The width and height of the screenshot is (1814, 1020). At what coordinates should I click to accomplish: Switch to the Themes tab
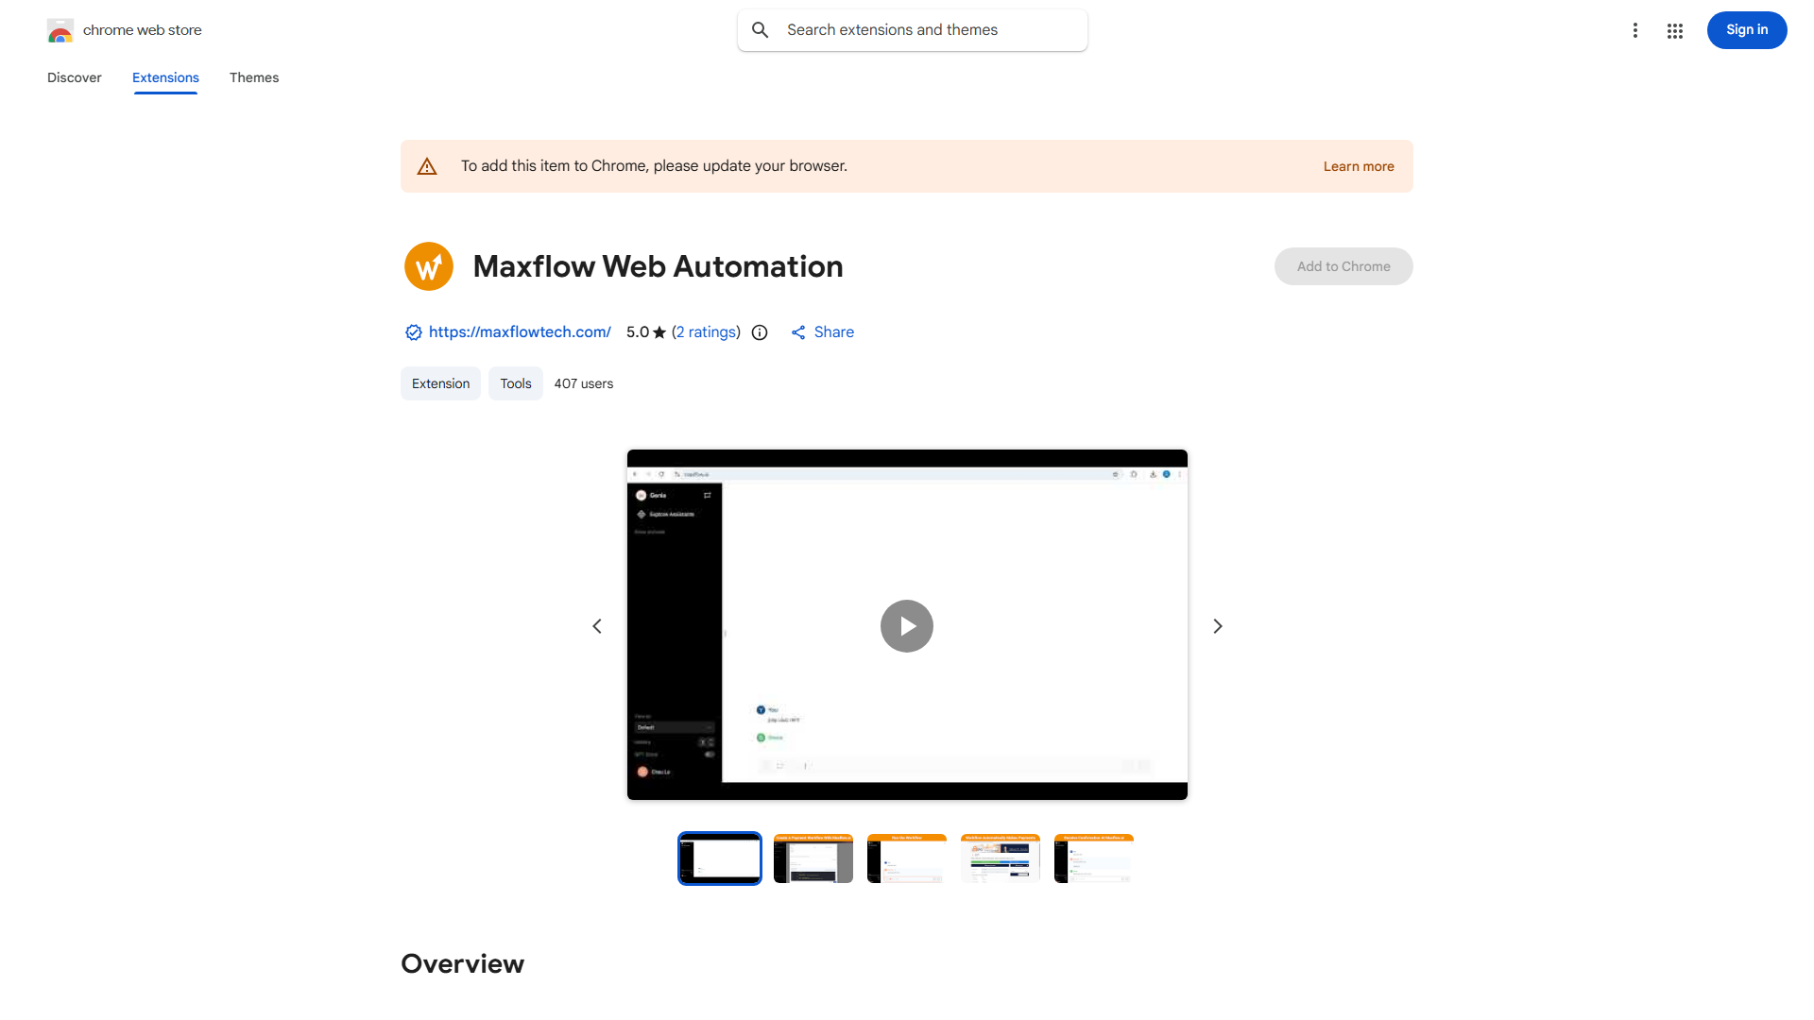coord(253,77)
